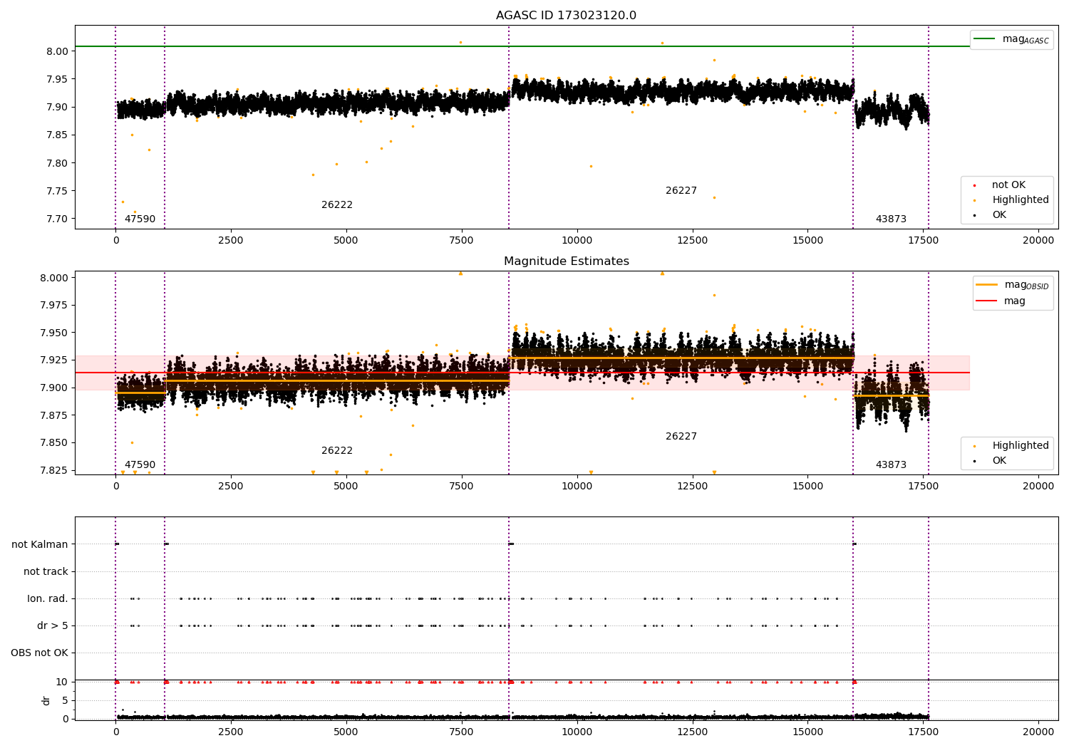Click the 'OBS not OK' row label
Screen dimensions: 1069x748
coord(40,653)
